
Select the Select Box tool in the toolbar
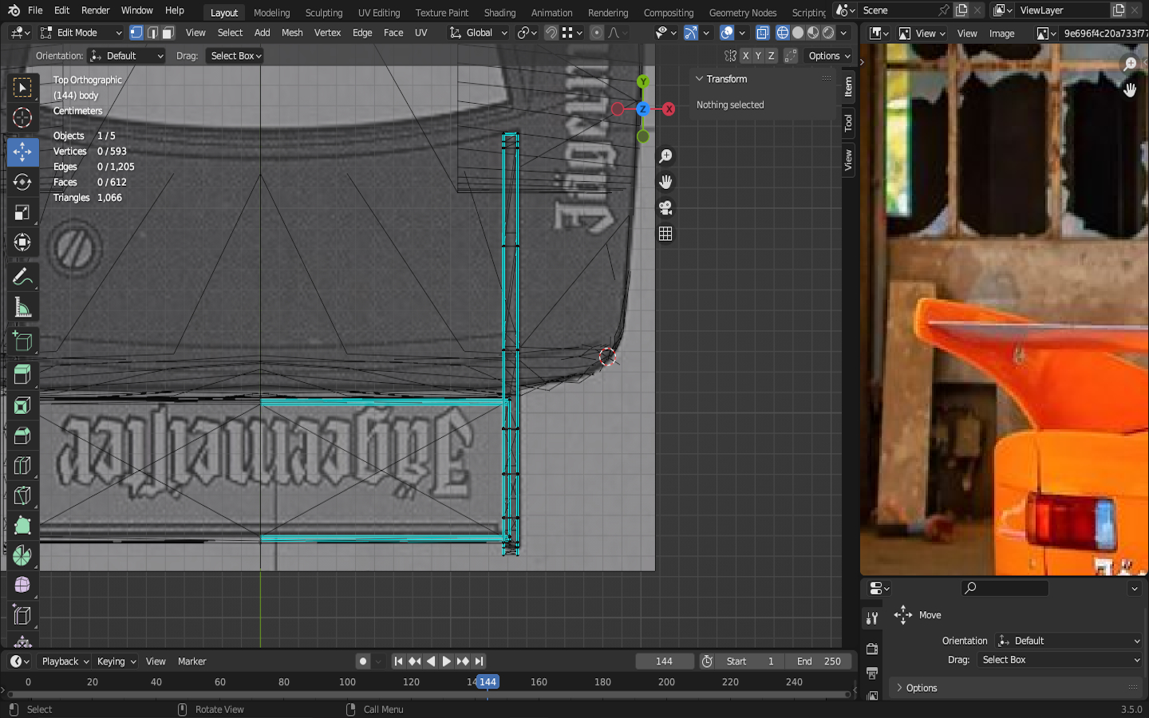22,87
